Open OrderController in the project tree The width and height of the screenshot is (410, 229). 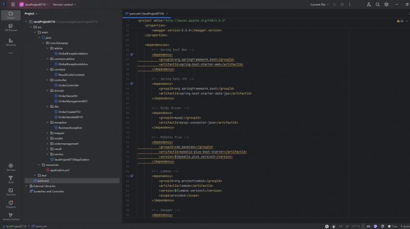pos(68,85)
